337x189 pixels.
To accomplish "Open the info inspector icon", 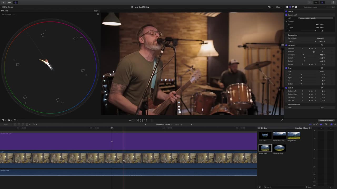I will click(296, 7).
